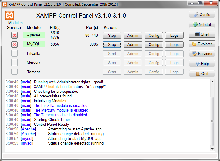Click FileZilla Admin button
Image resolution: width=220 pixels, height=161 pixels.
coord(133,54)
